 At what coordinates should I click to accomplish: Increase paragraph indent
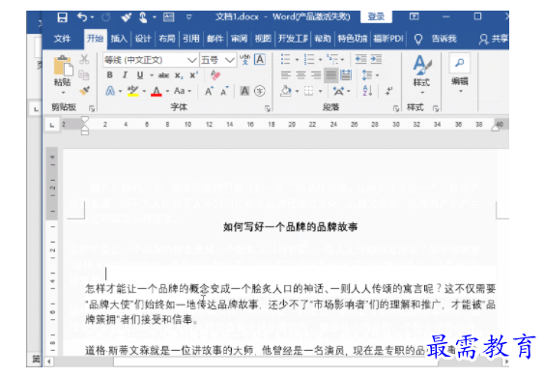tap(376, 59)
